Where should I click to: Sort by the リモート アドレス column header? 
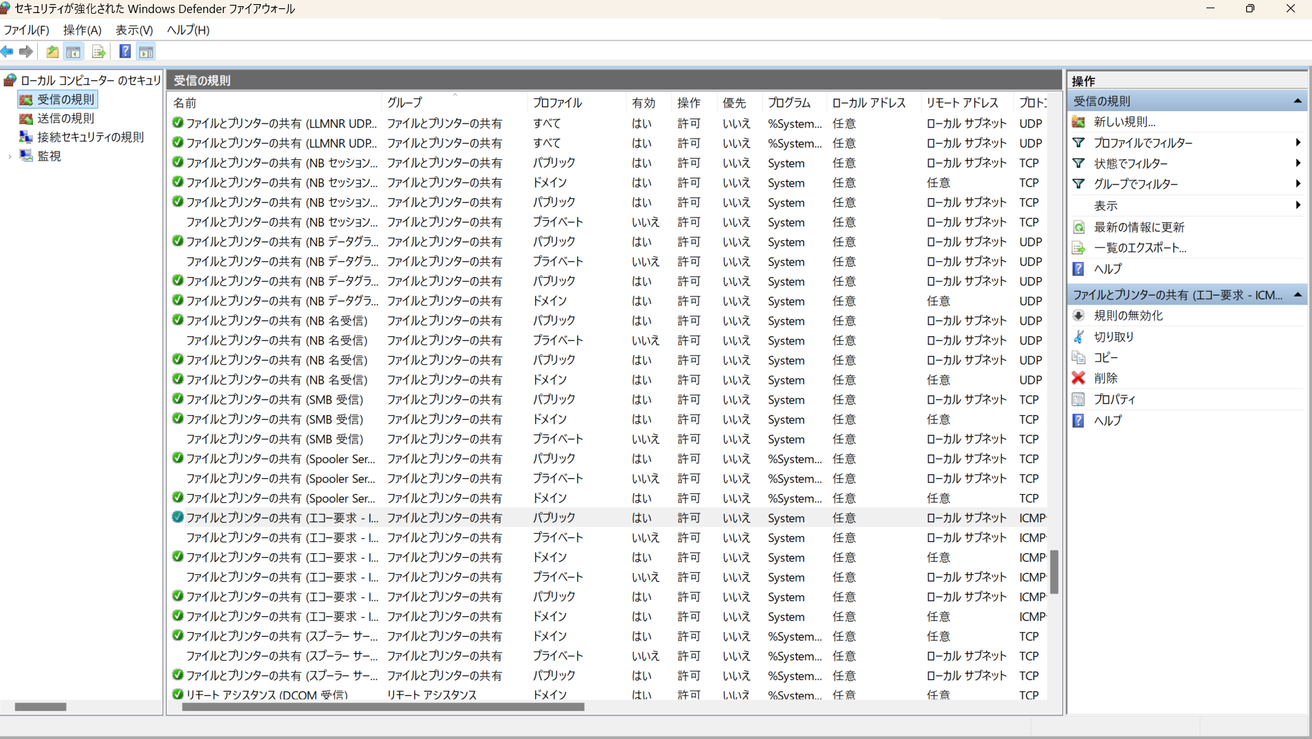point(968,103)
